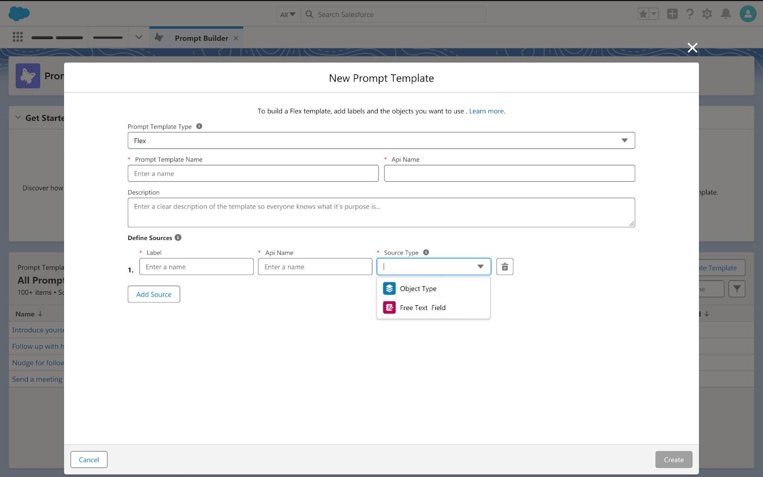Open the Help question mark icon

coord(690,14)
